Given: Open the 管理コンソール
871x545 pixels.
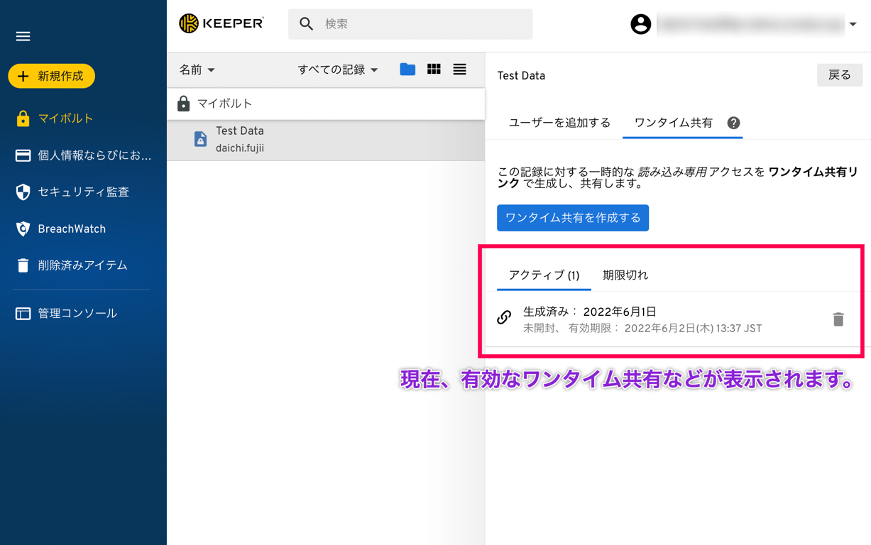Looking at the screenshot, I should [75, 312].
